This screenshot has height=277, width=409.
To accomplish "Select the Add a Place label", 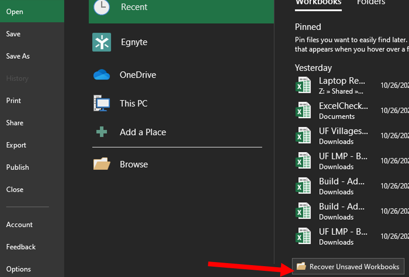I will [143, 132].
